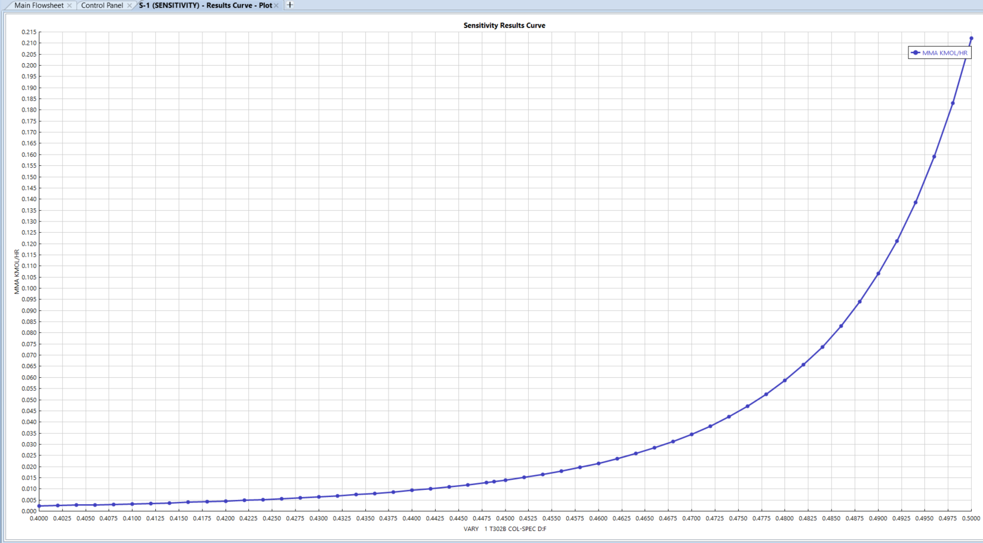Screen dimensions: 983x543
Task: Close the S-1 Results Curve Plot tab
Action: click(x=276, y=5)
